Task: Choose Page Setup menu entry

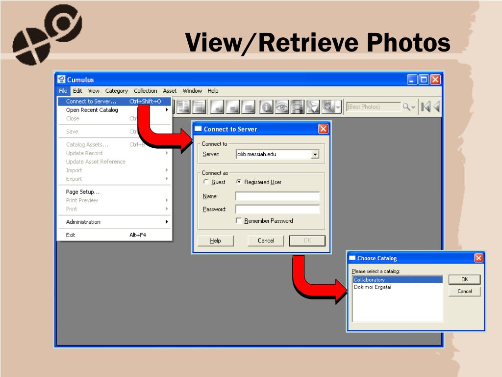Action: (x=114, y=192)
